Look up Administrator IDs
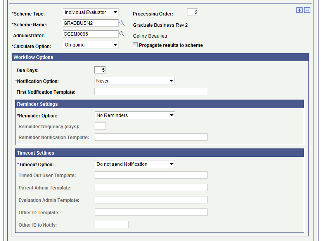 [122, 34]
